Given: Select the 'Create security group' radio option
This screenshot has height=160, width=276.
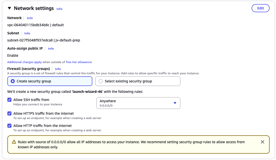Looking at the screenshot, I should (13, 81).
